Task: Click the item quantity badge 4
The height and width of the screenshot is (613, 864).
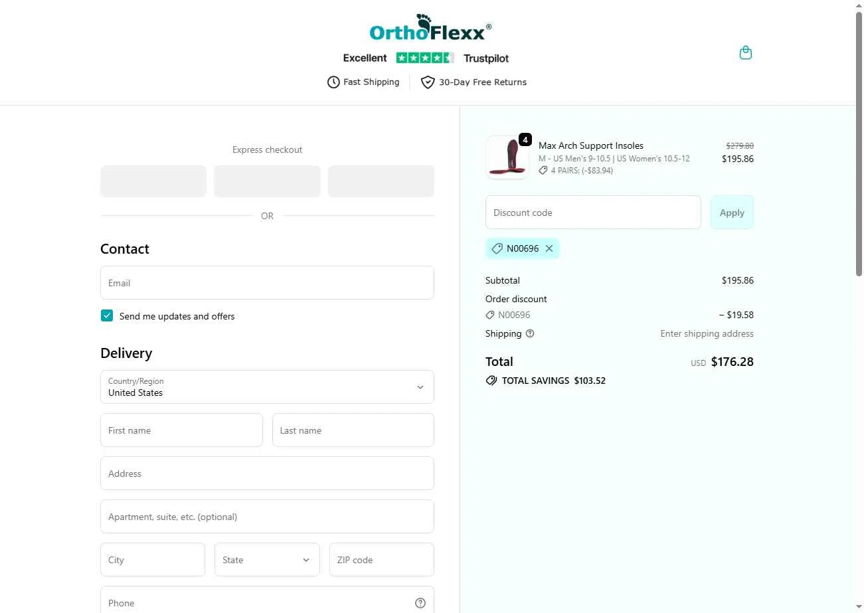Action: coord(525,139)
